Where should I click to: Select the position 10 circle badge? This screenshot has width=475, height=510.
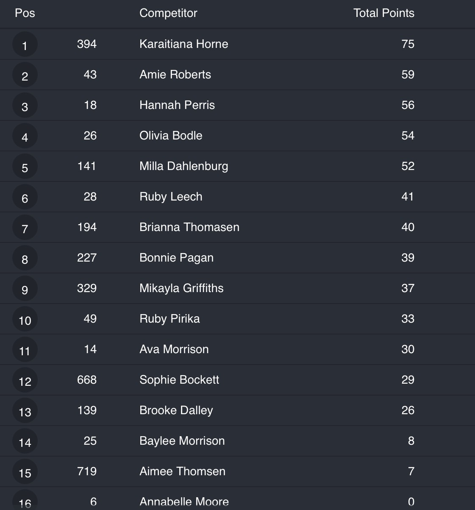click(x=25, y=319)
